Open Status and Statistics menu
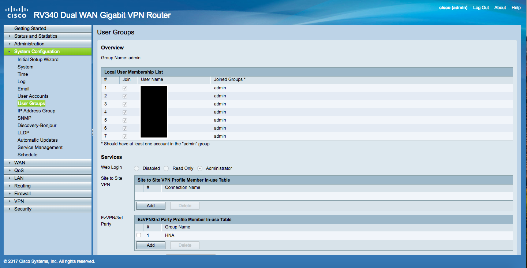The width and height of the screenshot is (527, 268). [35, 36]
